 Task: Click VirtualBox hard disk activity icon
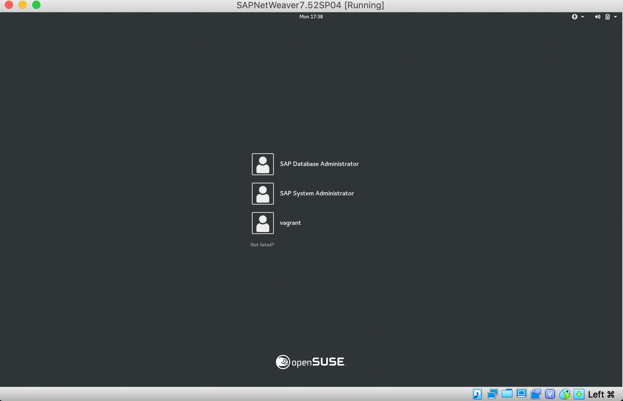pyautogui.click(x=477, y=394)
